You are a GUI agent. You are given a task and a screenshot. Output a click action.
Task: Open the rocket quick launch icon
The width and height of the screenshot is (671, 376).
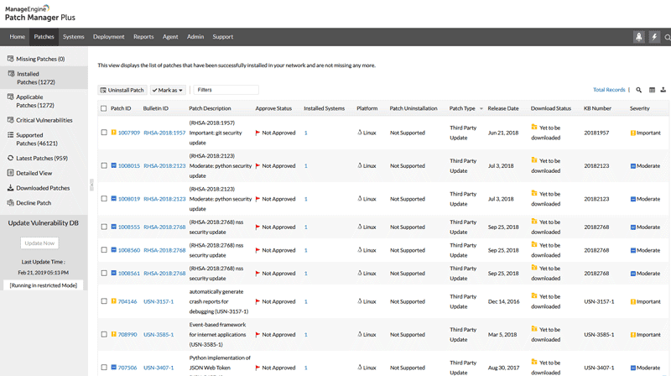coord(638,37)
